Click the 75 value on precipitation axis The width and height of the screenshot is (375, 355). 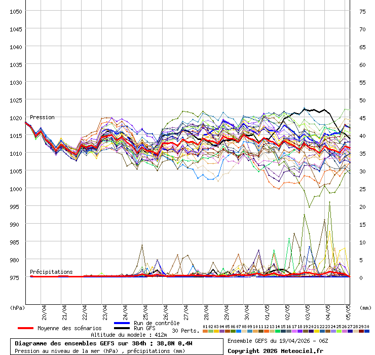tap(362, 11)
